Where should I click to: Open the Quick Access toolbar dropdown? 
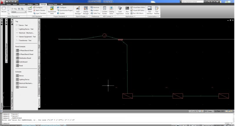tap(18, 1)
